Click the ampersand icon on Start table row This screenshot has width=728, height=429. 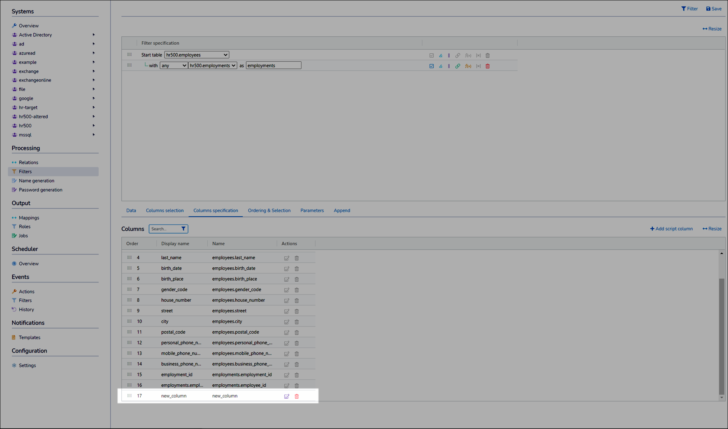pos(441,55)
